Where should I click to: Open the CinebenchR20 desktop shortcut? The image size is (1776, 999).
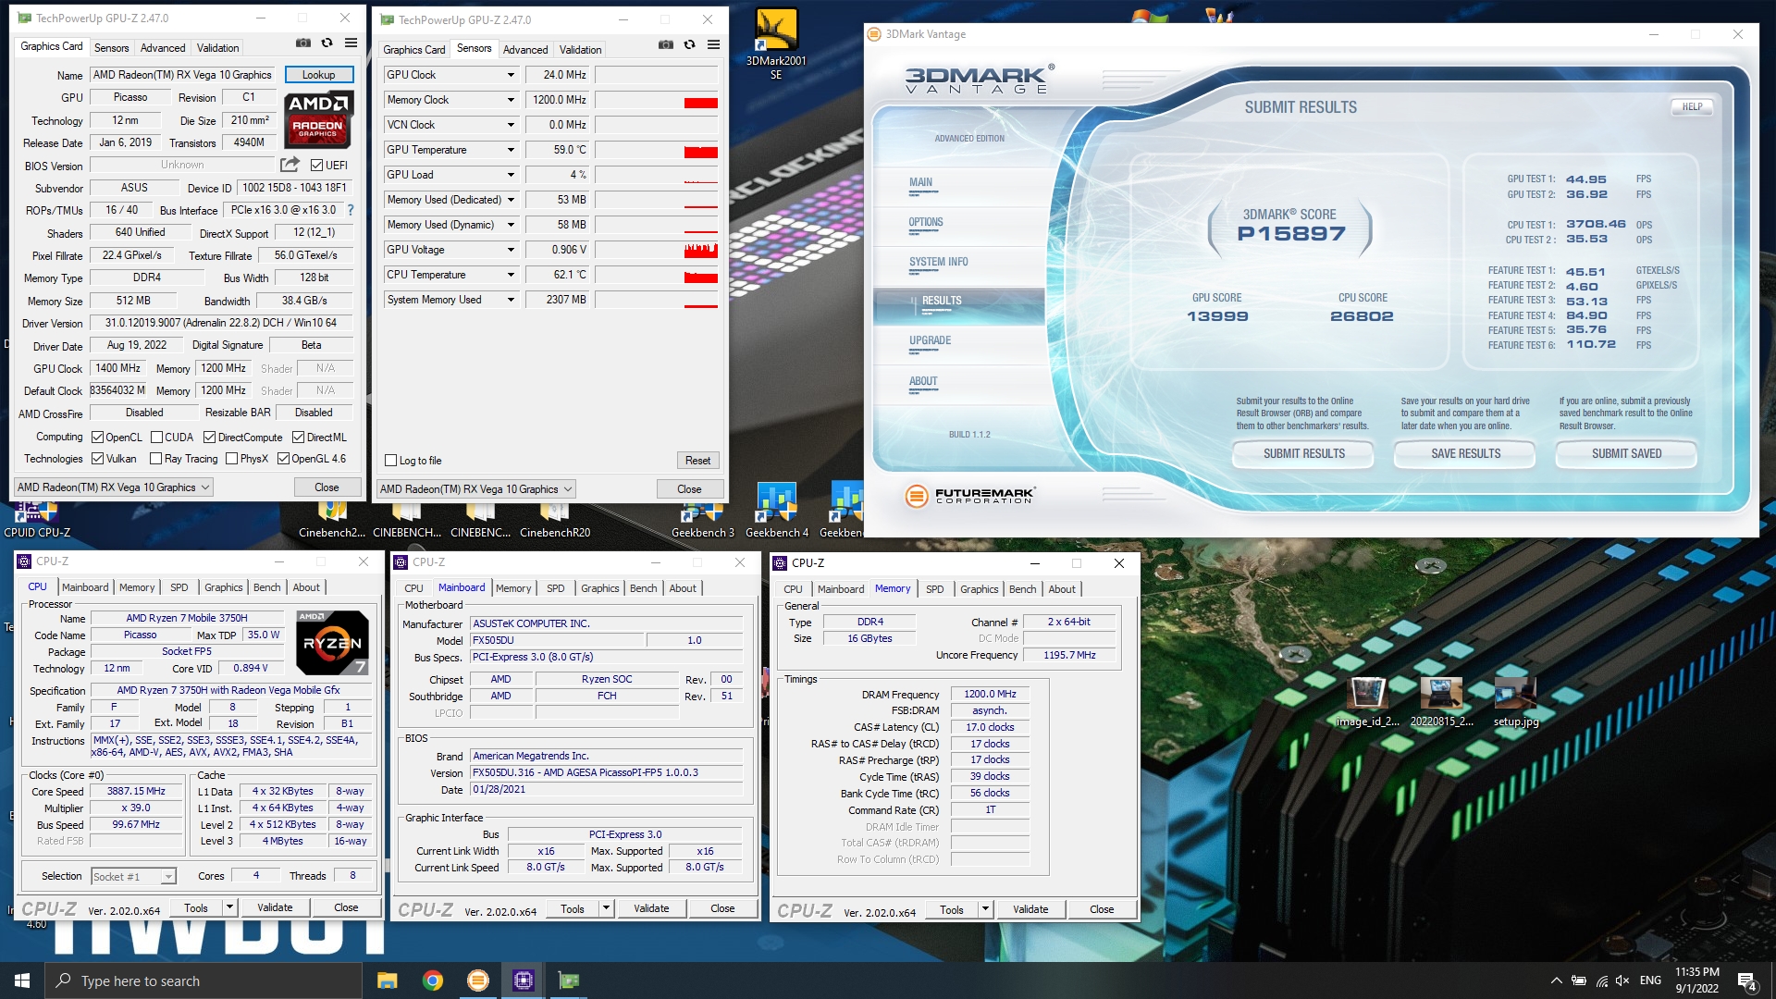[554, 521]
